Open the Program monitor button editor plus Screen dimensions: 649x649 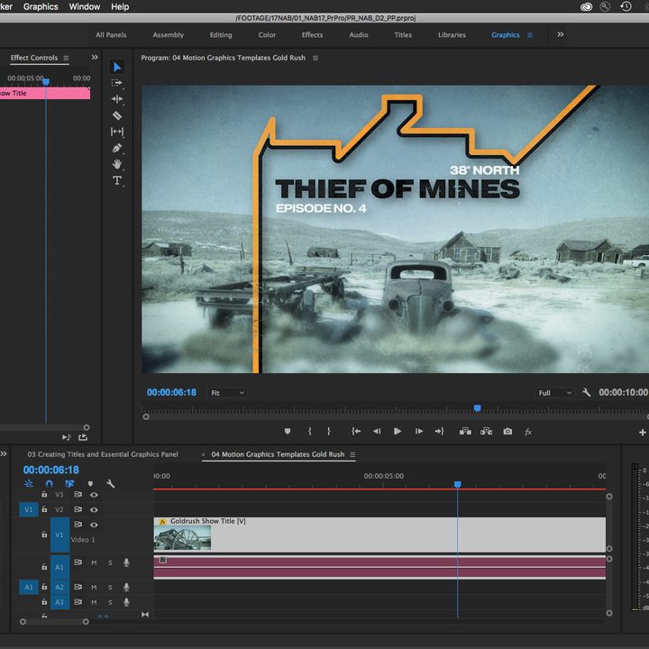(x=643, y=432)
